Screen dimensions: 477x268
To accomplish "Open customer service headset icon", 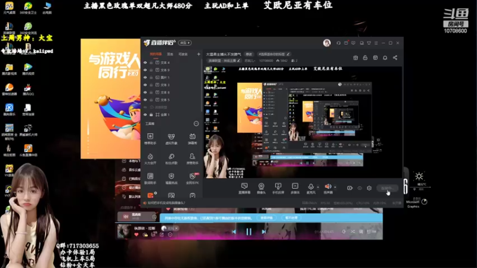I will coord(338,43).
